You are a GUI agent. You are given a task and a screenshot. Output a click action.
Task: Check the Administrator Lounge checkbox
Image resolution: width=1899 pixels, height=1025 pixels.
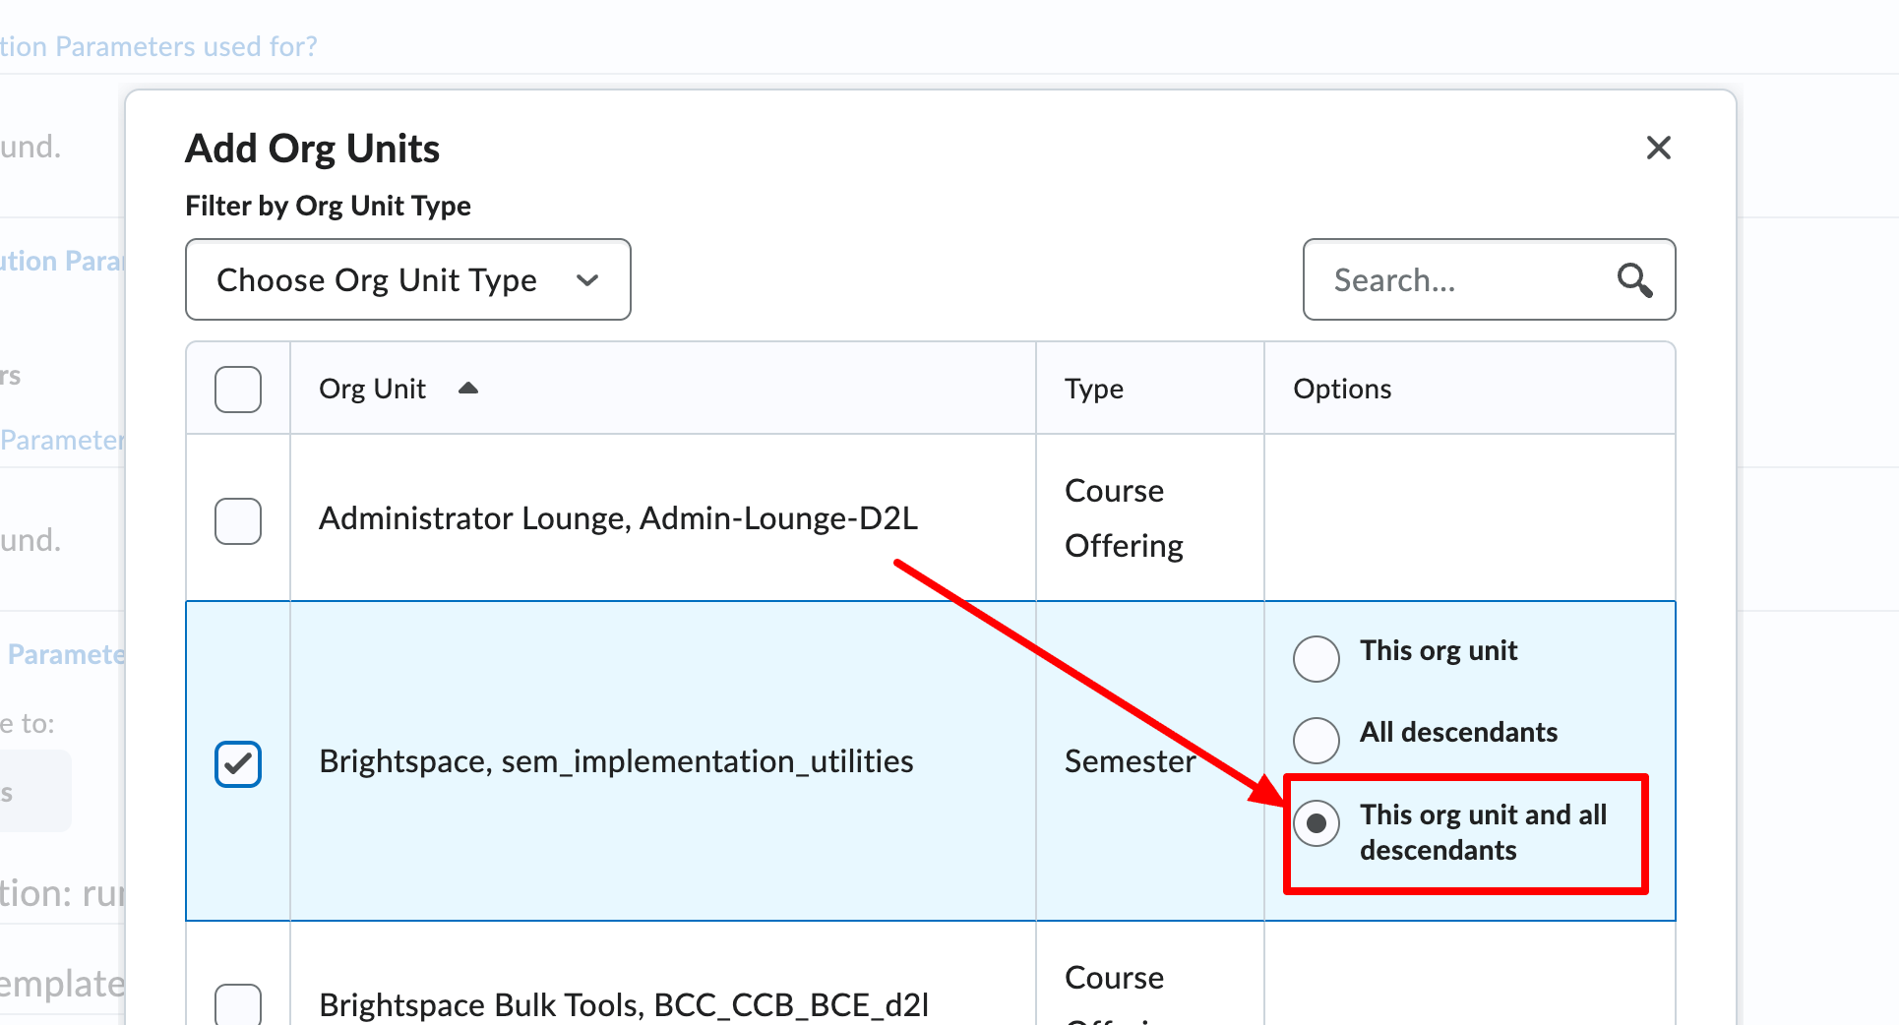tap(238, 520)
